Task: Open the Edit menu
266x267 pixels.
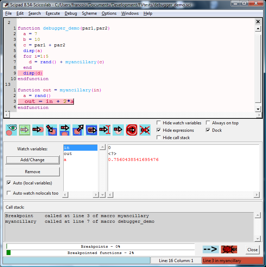Action: click(20, 13)
